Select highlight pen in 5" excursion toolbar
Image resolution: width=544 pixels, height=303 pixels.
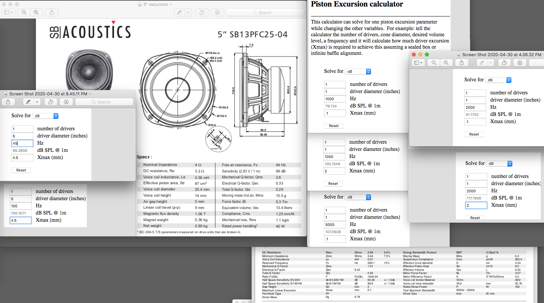pos(179,12)
